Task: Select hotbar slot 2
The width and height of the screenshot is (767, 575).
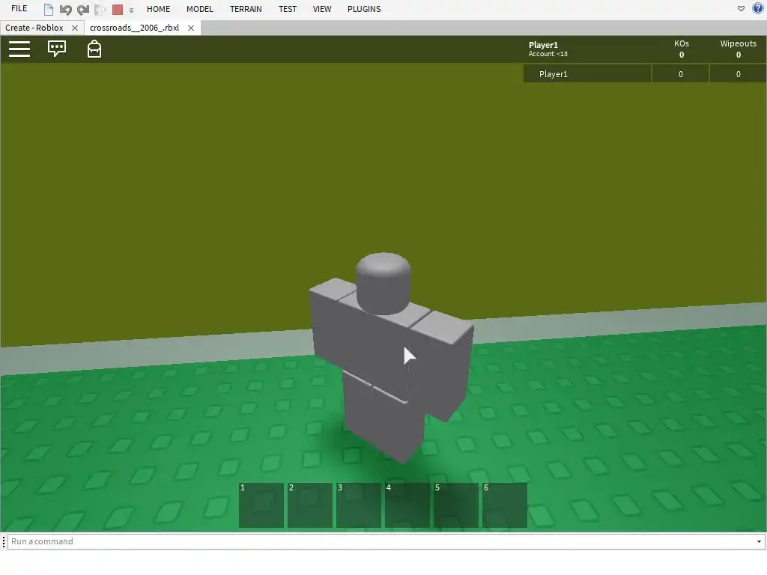Action: (x=310, y=505)
